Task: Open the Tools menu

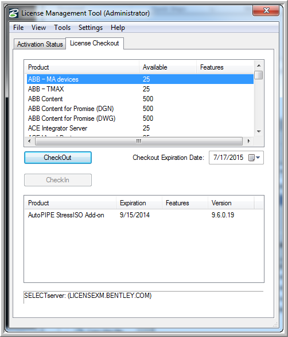Action: pyautogui.click(x=62, y=28)
